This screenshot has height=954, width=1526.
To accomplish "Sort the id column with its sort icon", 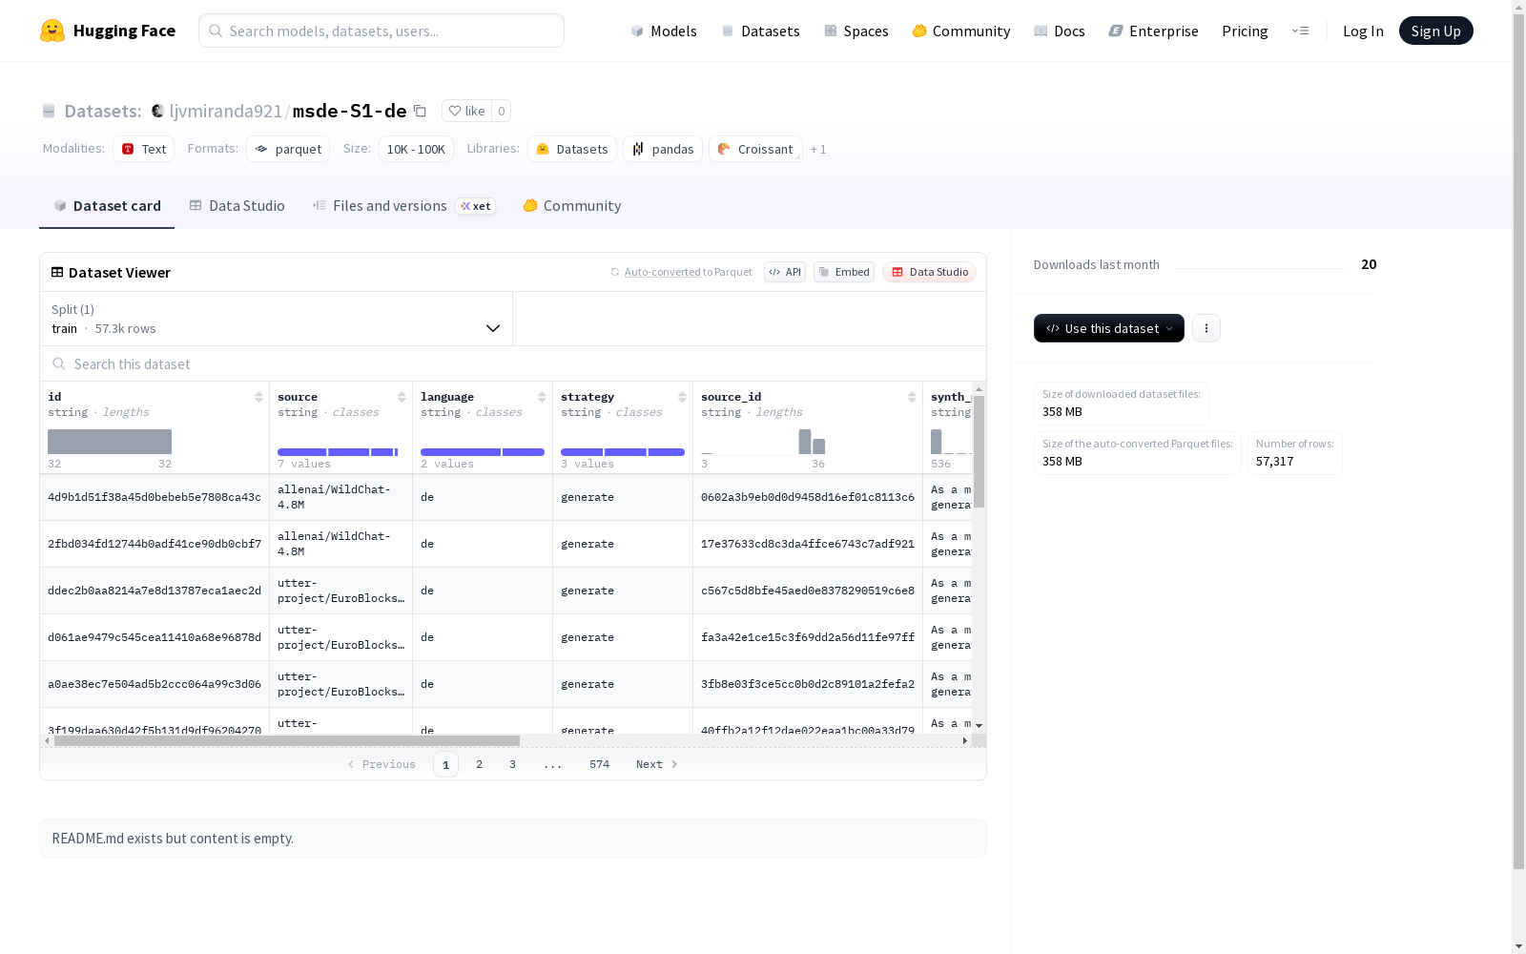I will point(258,397).
